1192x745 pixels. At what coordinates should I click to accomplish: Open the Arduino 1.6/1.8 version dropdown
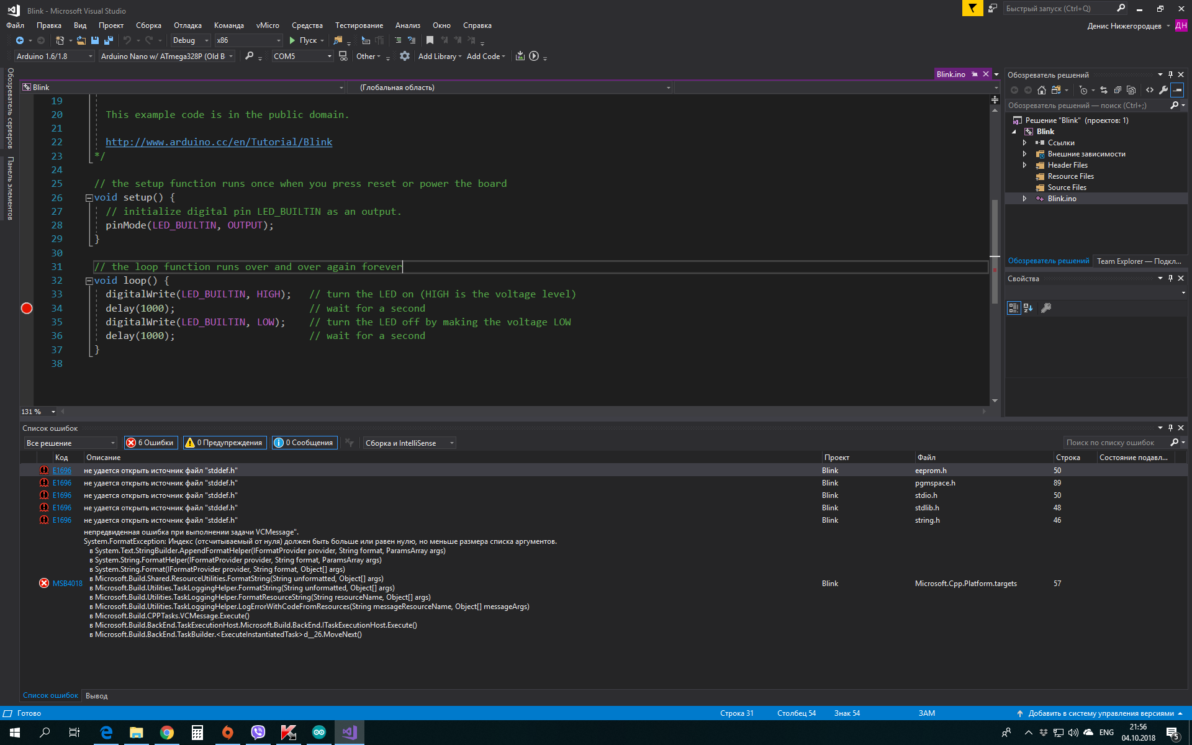[x=54, y=56]
